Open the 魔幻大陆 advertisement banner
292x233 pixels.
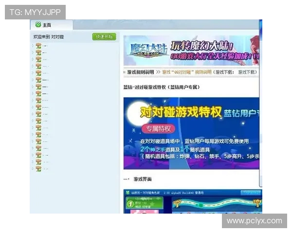pyautogui.click(x=191, y=50)
